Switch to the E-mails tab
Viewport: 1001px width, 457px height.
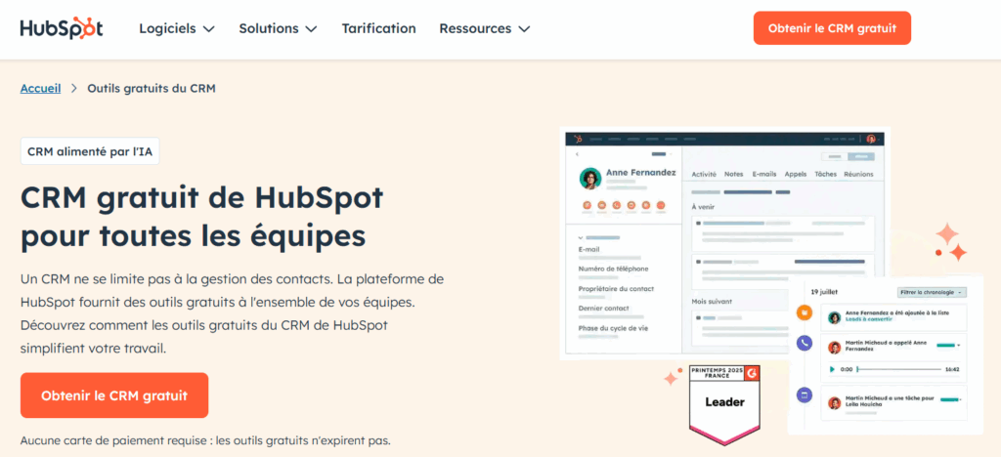click(x=763, y=174)
